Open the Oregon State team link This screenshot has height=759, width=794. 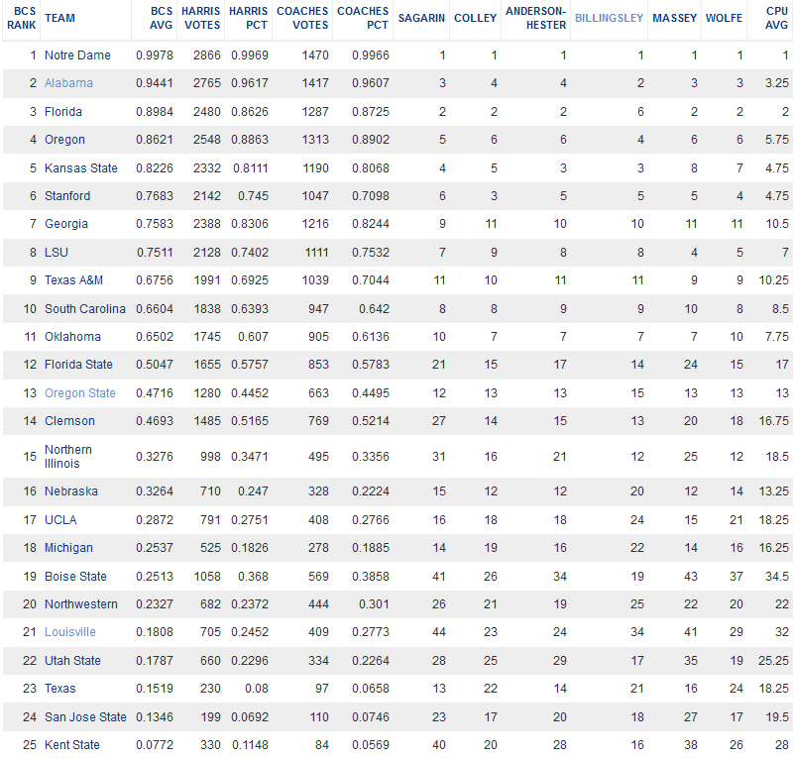point(79,393)
